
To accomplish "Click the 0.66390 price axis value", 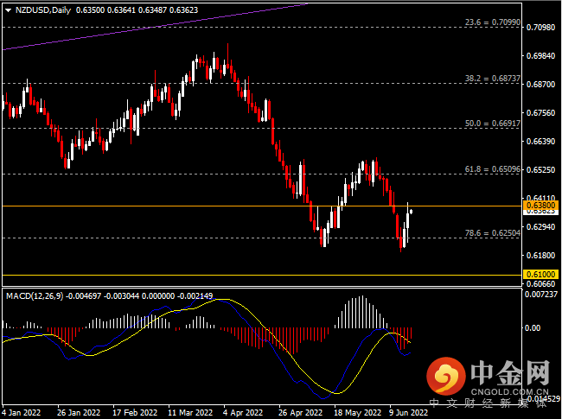I will point(540,142).
